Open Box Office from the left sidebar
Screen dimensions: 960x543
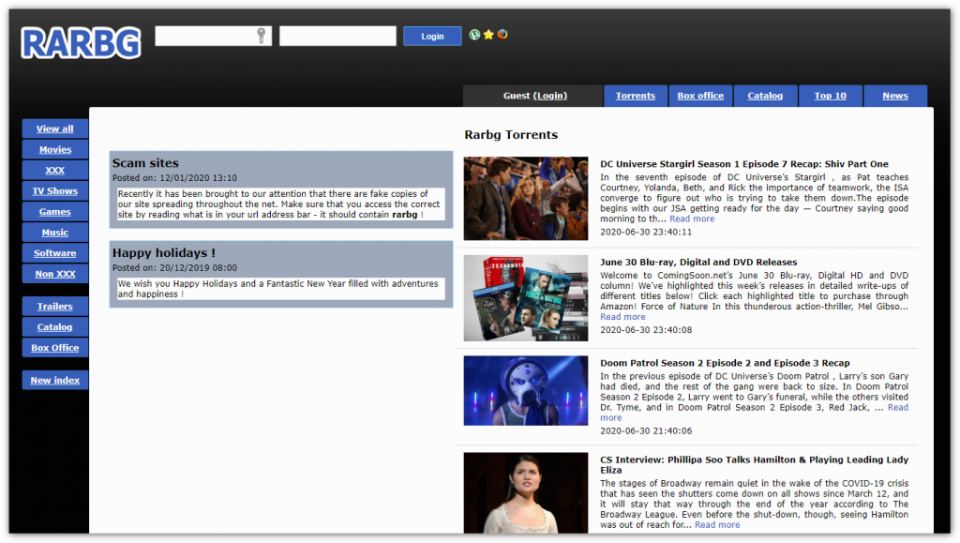click(x=55, y=348)
